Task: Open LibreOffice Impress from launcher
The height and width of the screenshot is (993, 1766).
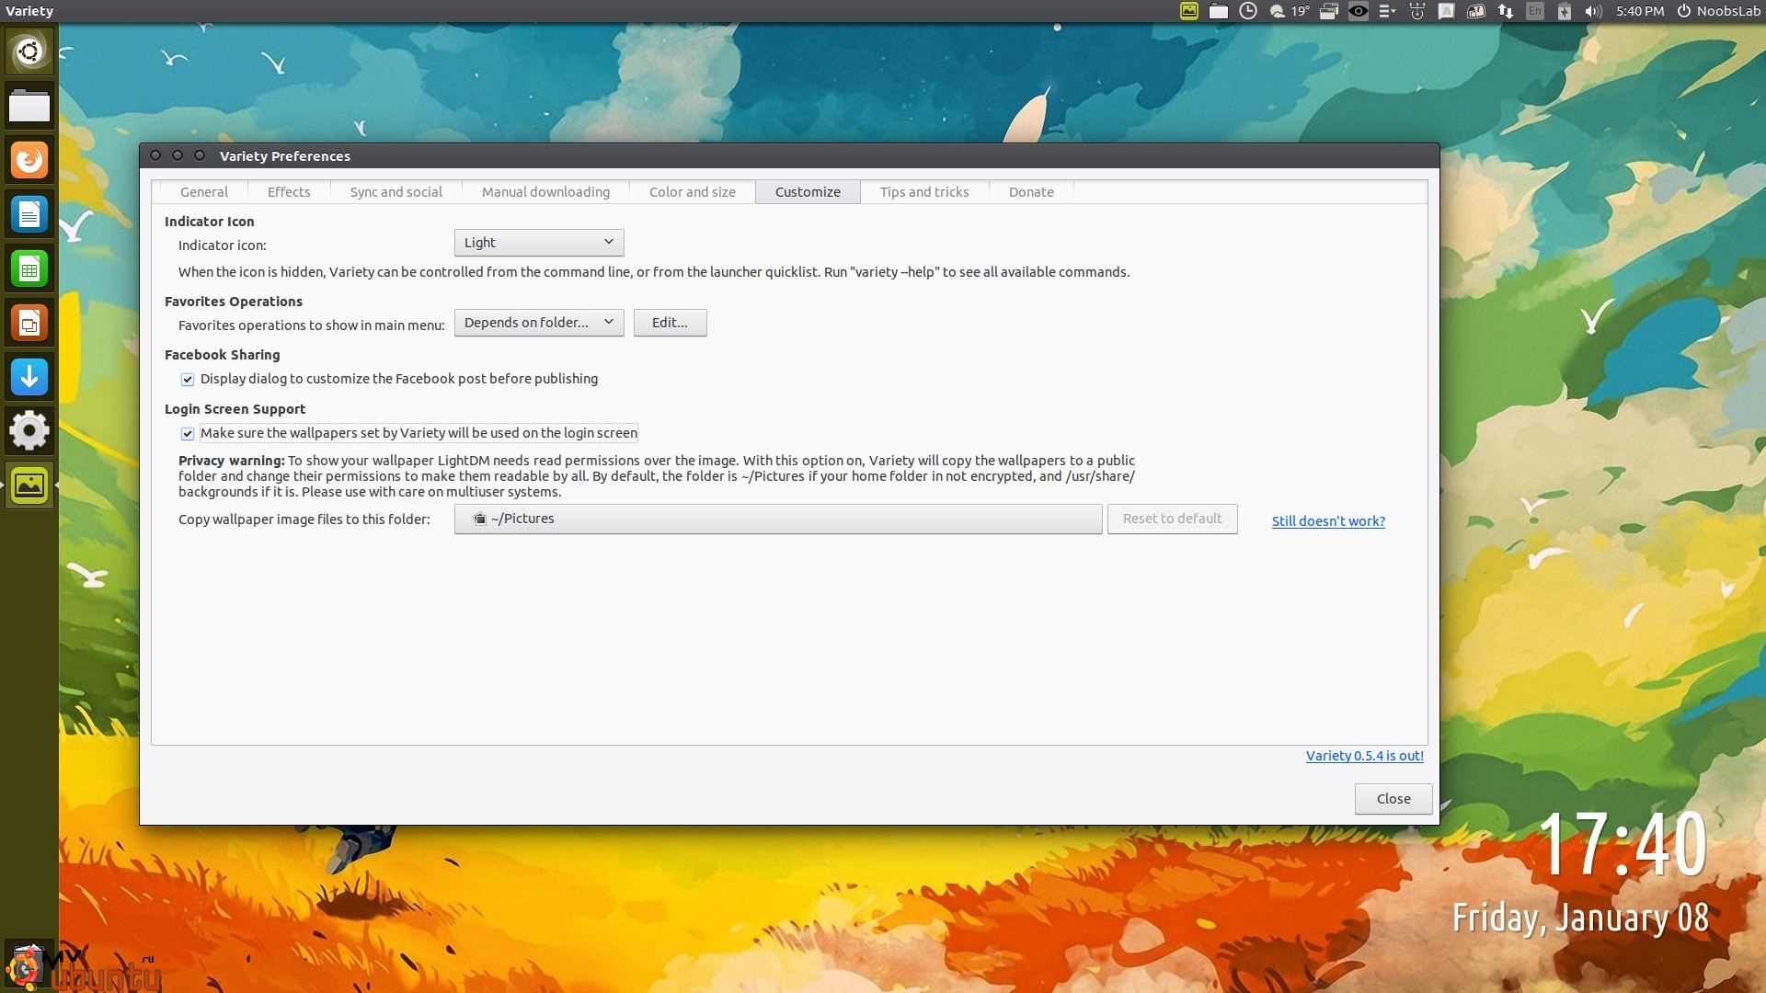Action: 29,323
